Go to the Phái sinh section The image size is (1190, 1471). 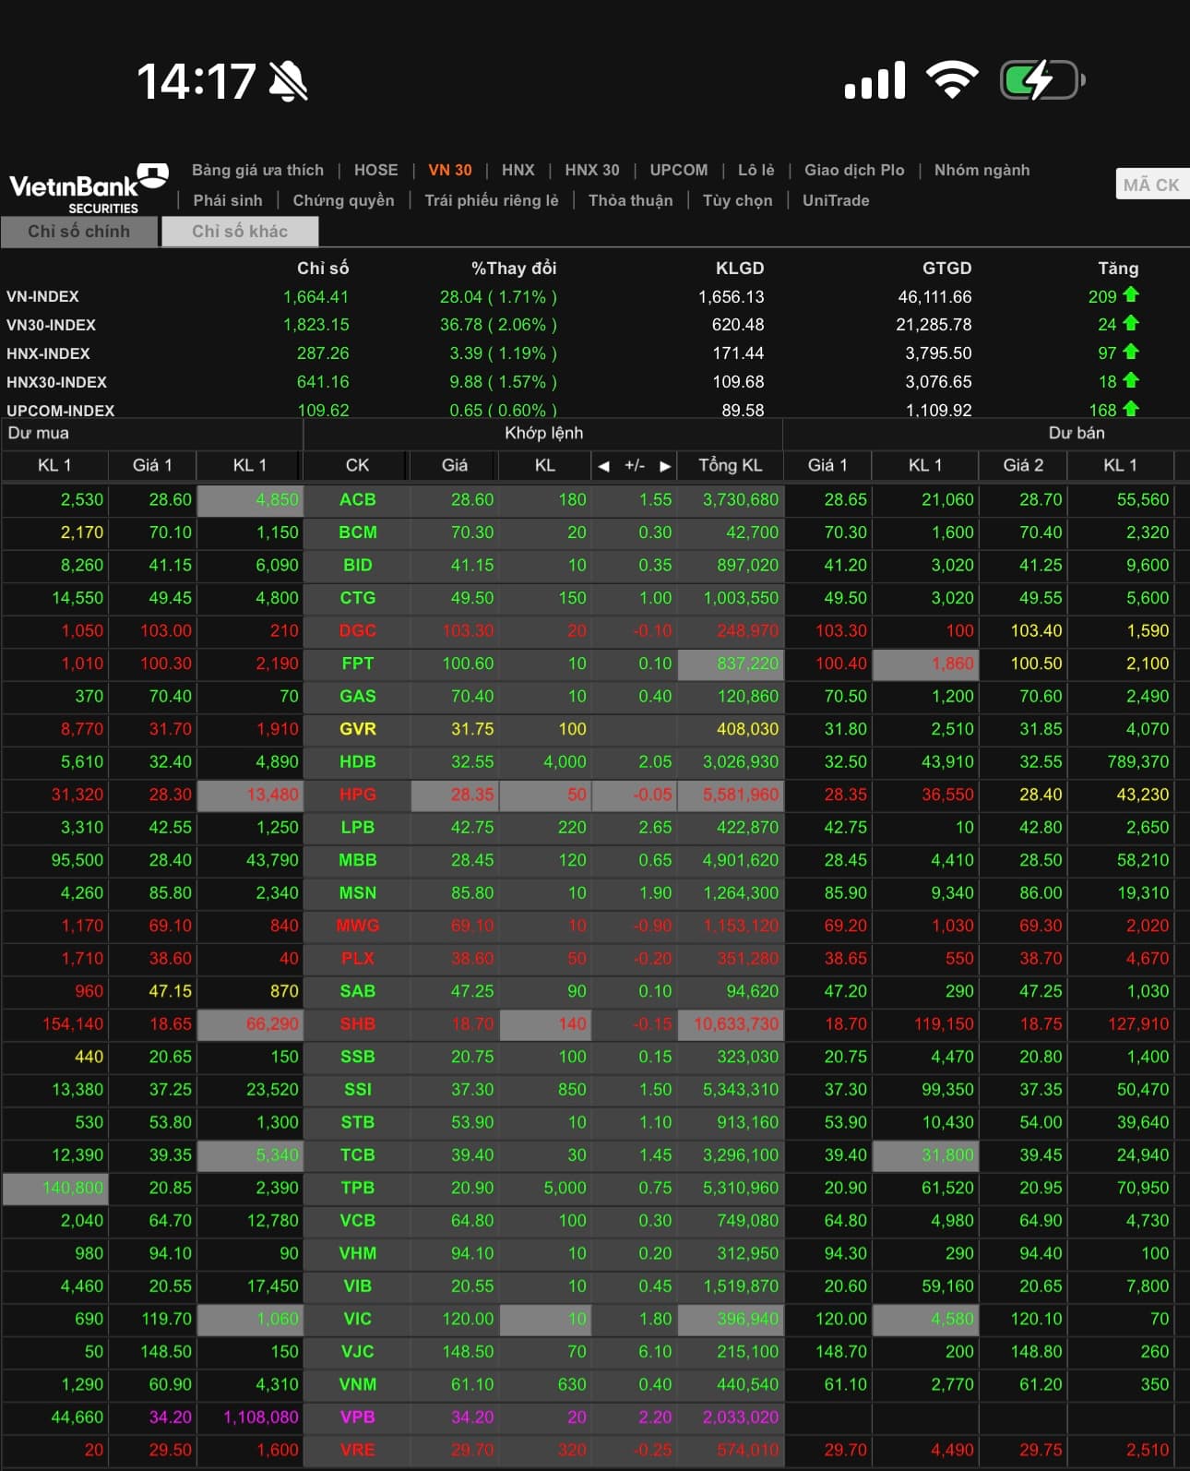(x=228, y=200)
